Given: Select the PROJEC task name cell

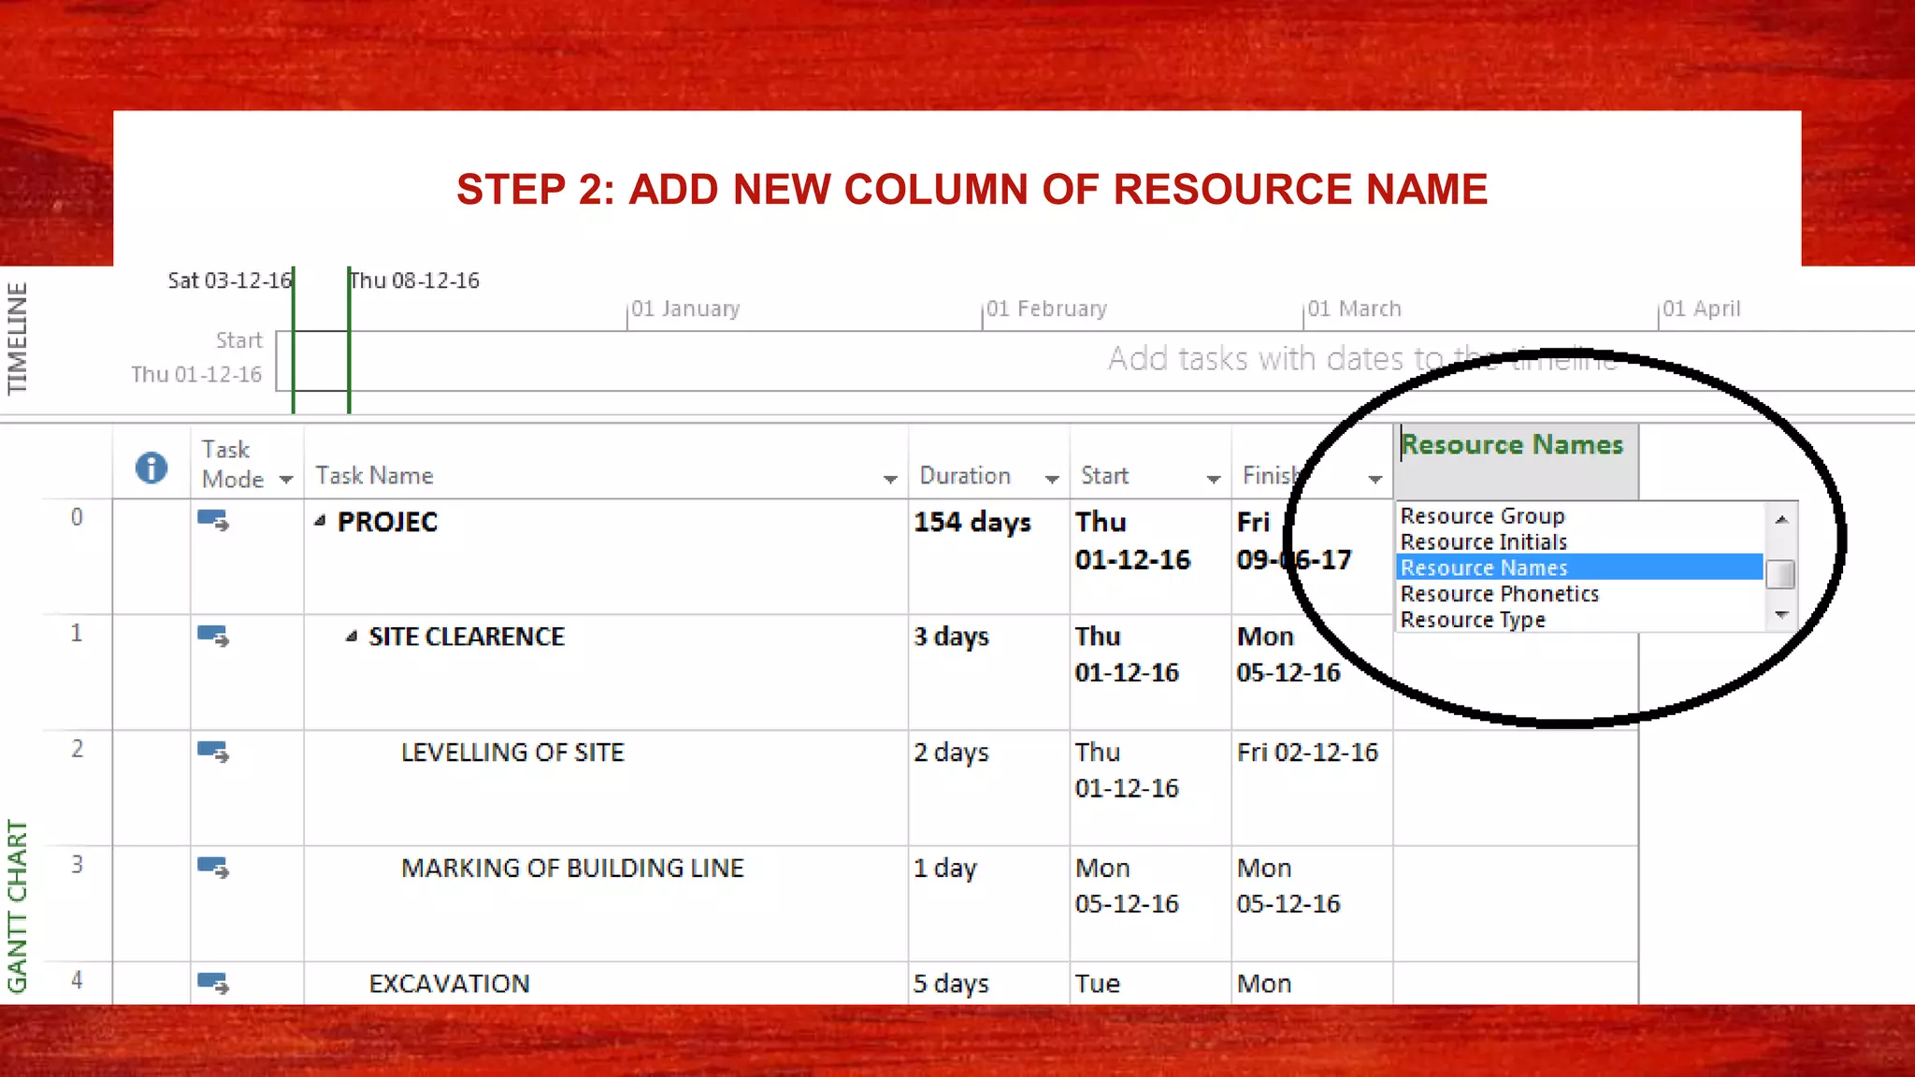Looking at the screenshot, I should click(606, 556).
